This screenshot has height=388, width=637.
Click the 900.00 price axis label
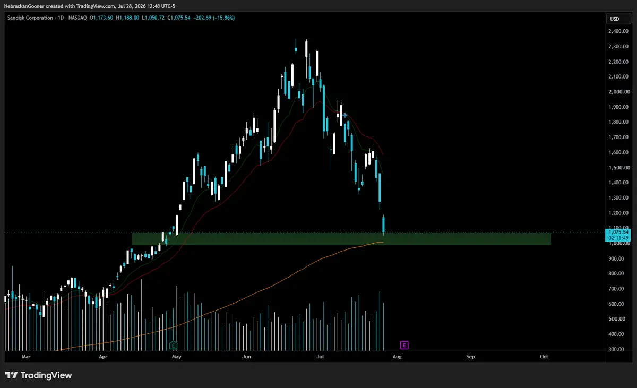[617, 259]
